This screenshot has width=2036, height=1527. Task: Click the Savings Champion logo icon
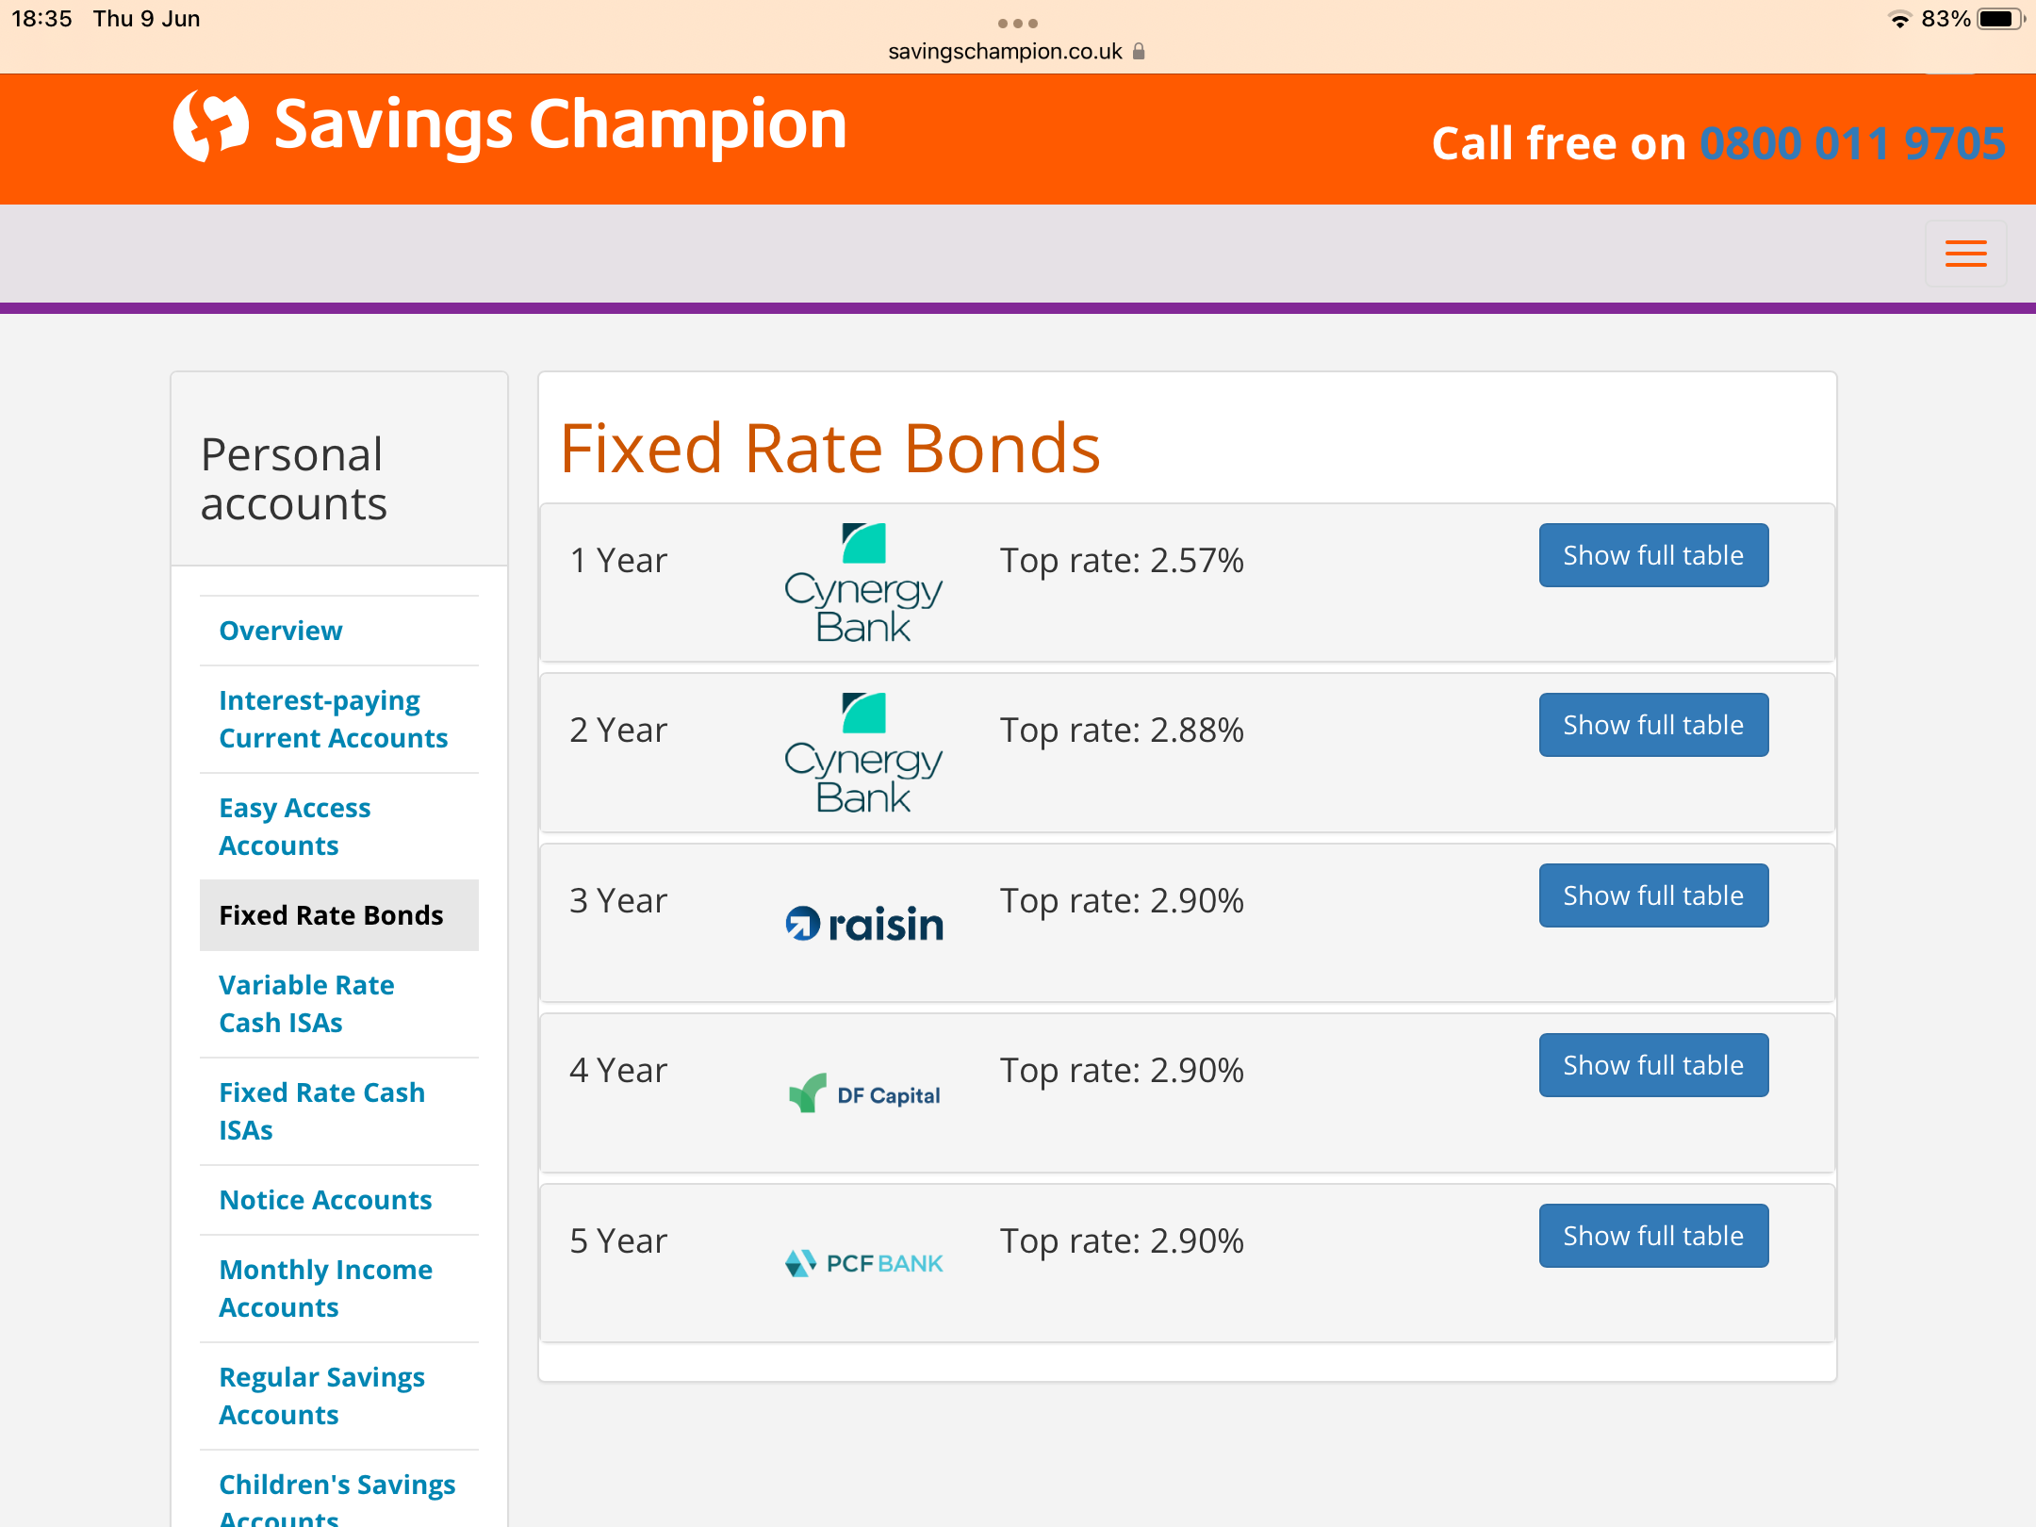pyautogui.click(x=211, y=126)
